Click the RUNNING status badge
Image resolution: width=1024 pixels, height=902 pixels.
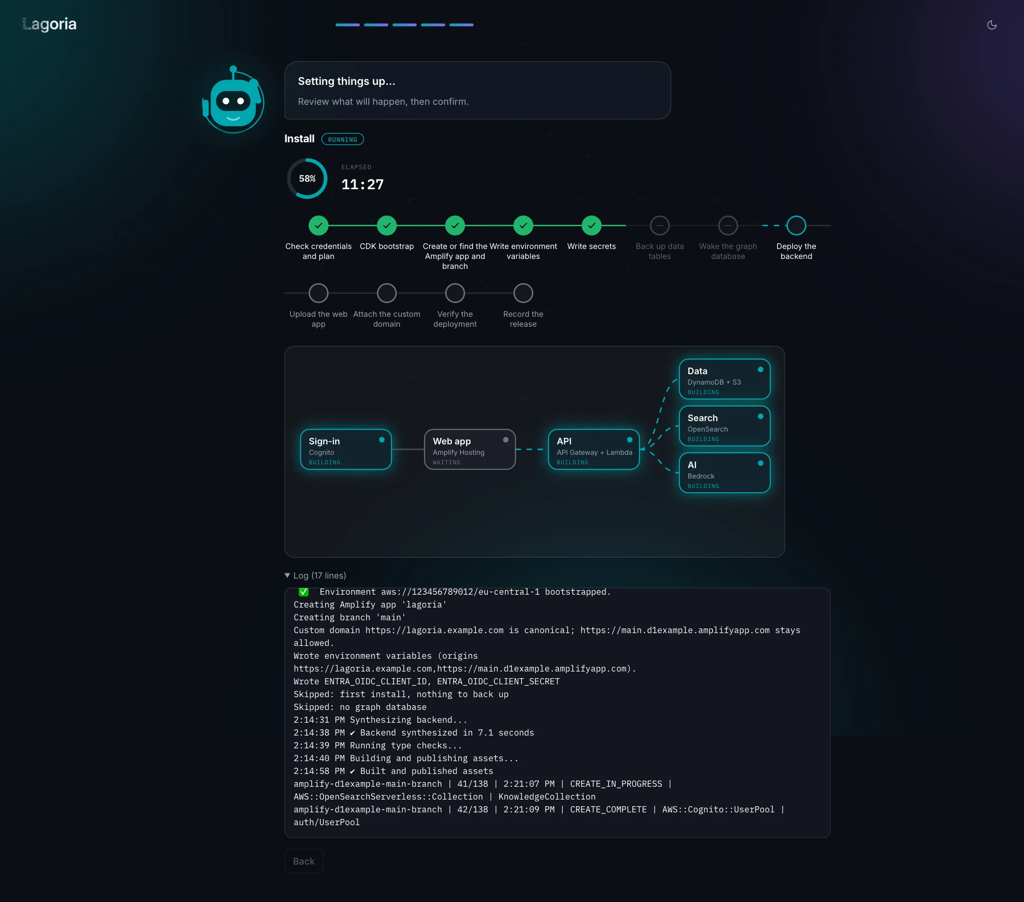click(x=342, y=139)
